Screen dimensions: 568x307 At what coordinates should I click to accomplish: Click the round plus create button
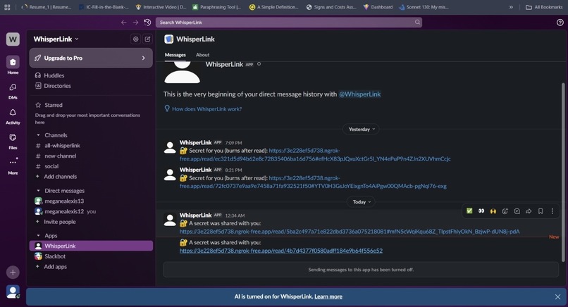coord(13,272)
